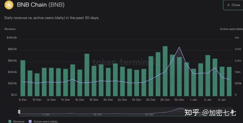Select the revenue bar for 3. Jan

[x=208, y=76]
